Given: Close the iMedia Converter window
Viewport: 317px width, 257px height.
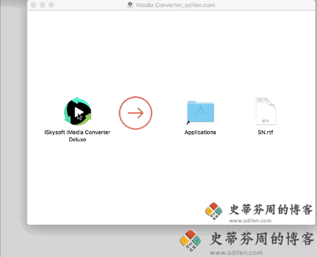Looking at the screenshot, I should tap(33, 5).
